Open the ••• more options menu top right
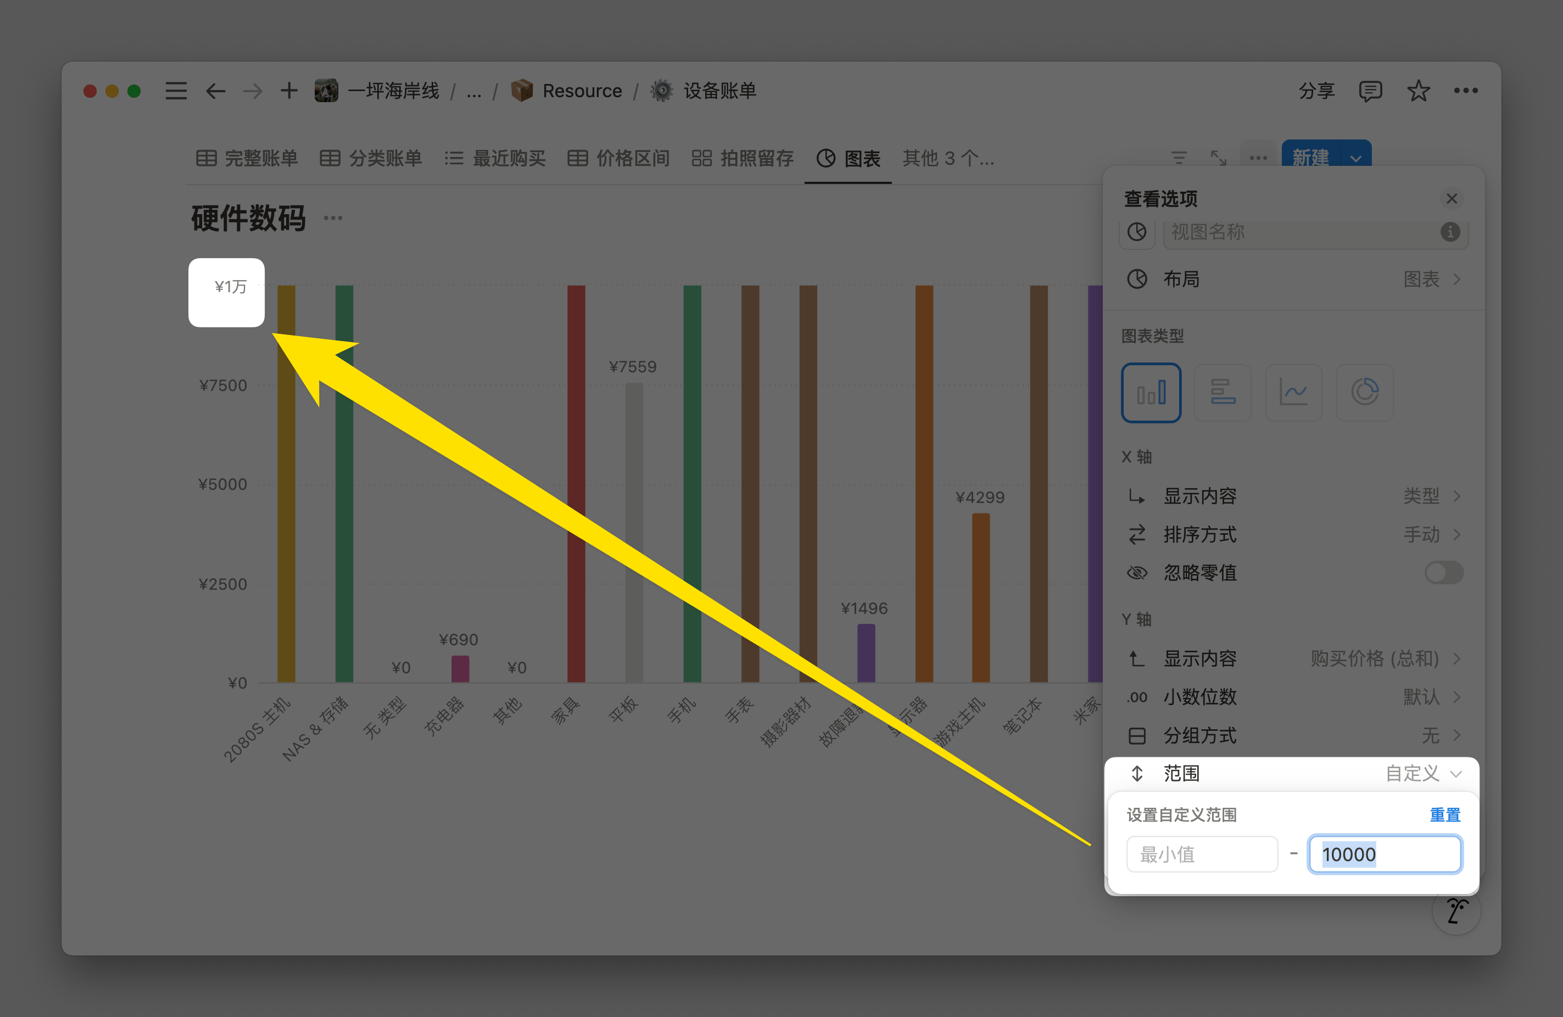The image size is (1563, 1017). (x=1466, y=91)
